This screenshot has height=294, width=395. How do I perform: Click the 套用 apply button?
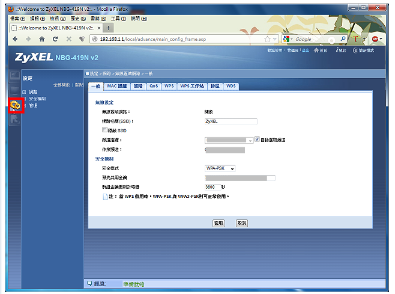(219, 223)
